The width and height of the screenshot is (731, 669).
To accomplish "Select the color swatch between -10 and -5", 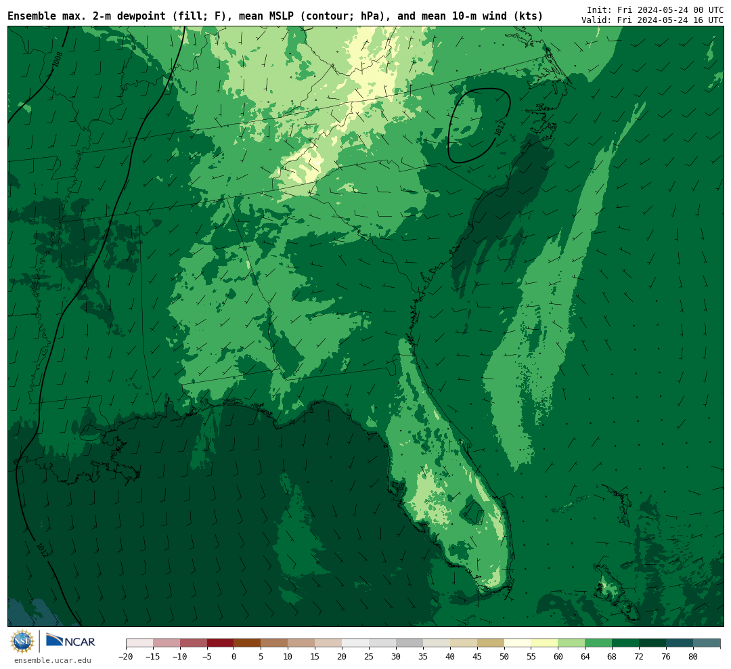I will pos(194,643).
